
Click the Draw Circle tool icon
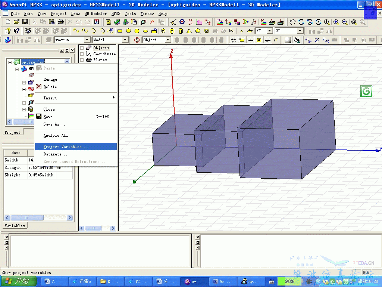[x=128, y=31]
